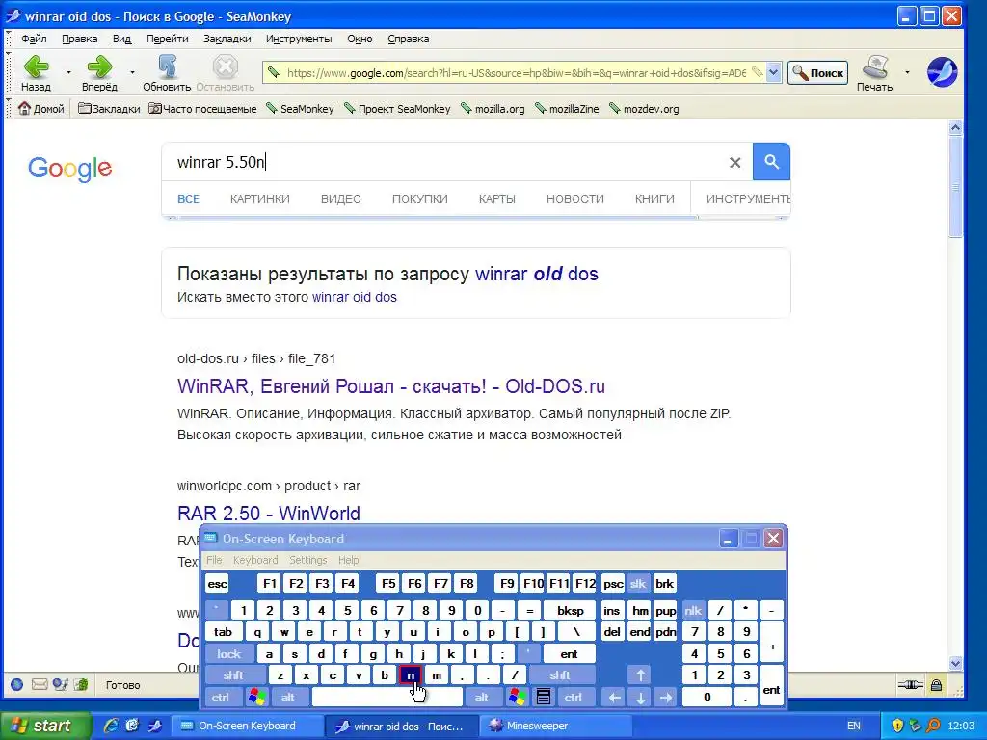The height and width of the screenshot is (740, 987).
Task: Click the "winrar old dos" corrected query link
Action: tap(536, 274)
